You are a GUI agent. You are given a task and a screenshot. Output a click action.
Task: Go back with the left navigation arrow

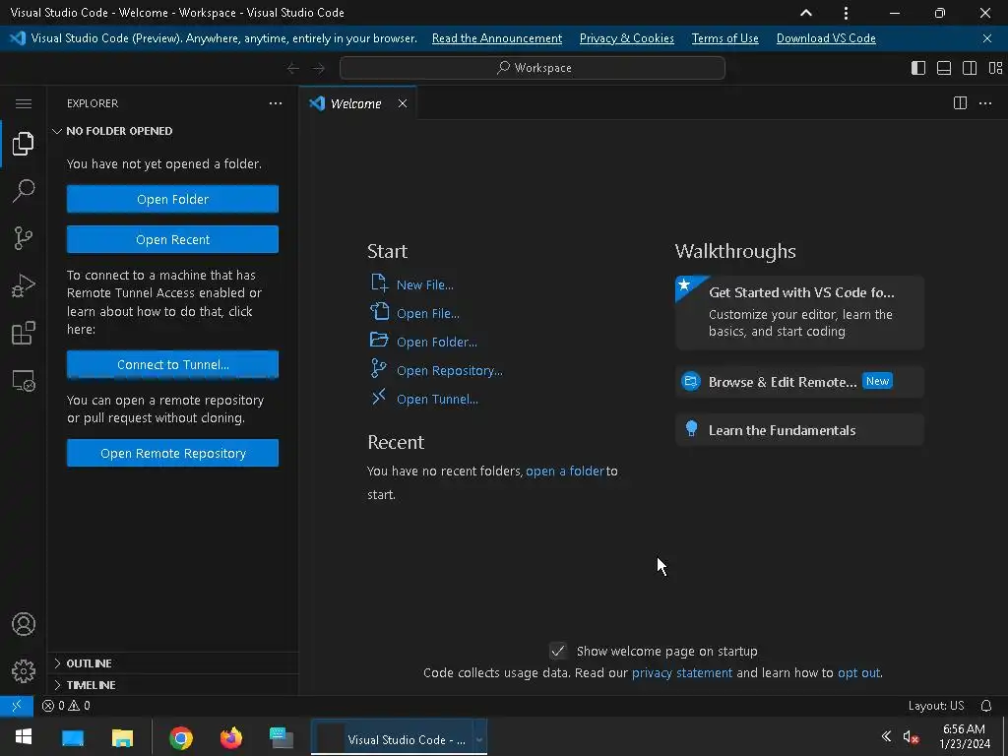point(293,68)
